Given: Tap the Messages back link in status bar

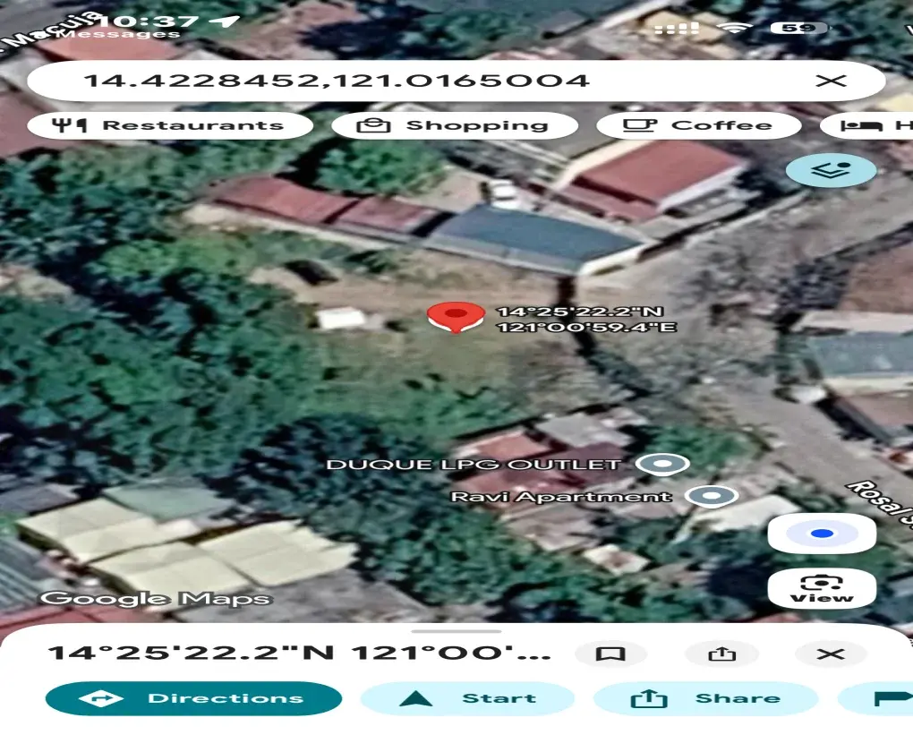Looking at the screenshot, I should tap(121, 35).
